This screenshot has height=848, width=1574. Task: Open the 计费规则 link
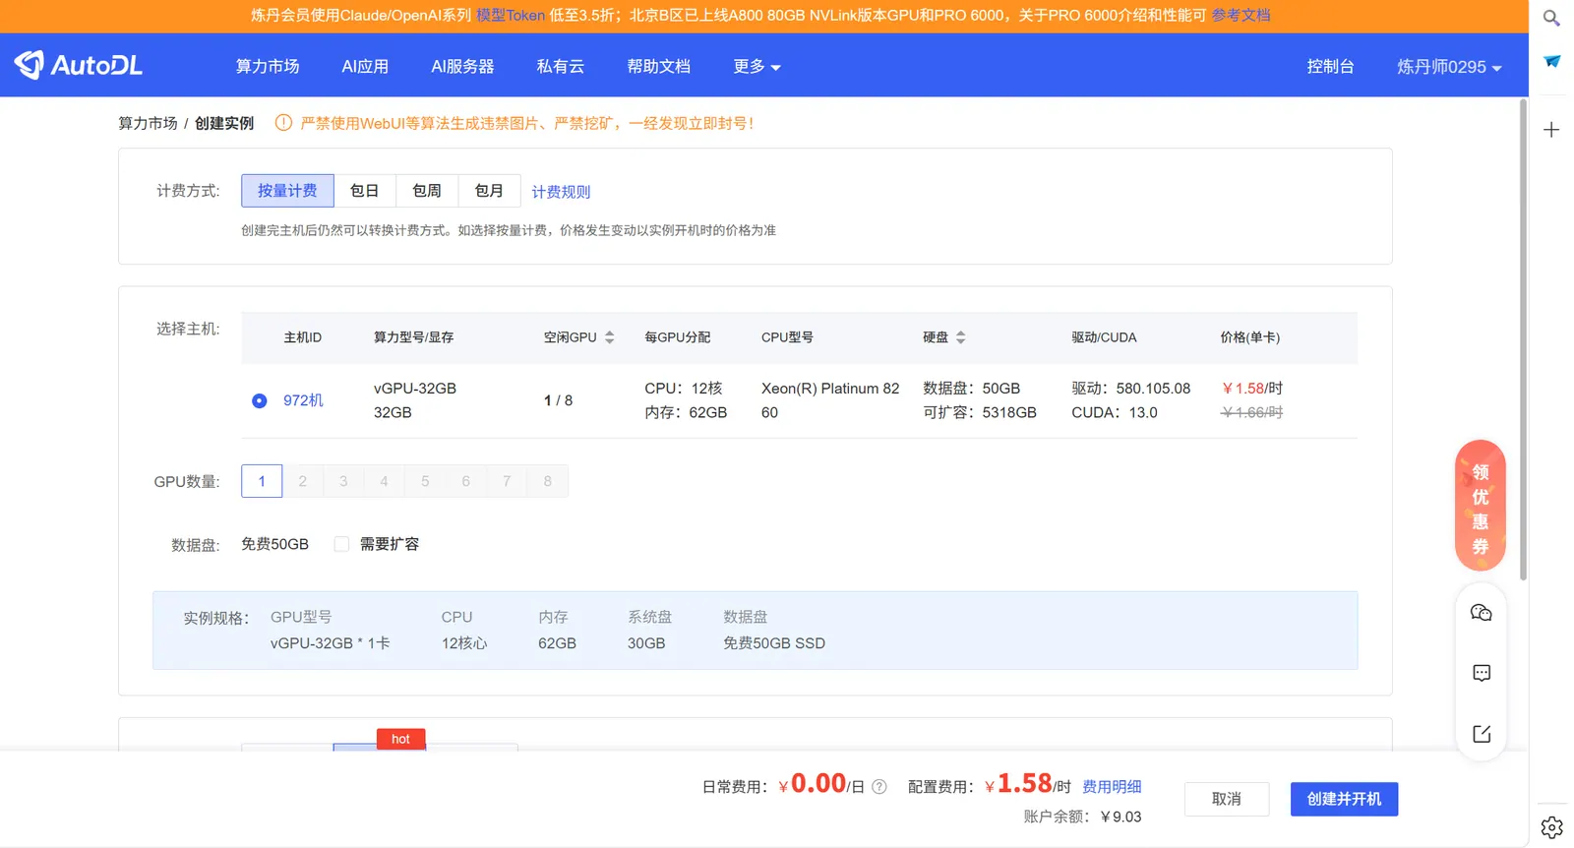tap(561, 192)
